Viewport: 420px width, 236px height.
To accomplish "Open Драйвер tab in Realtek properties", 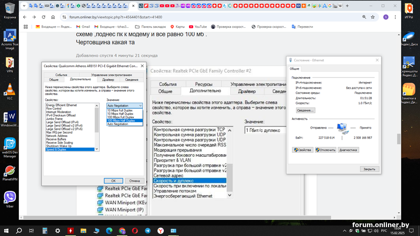I will tap(247, 91).
